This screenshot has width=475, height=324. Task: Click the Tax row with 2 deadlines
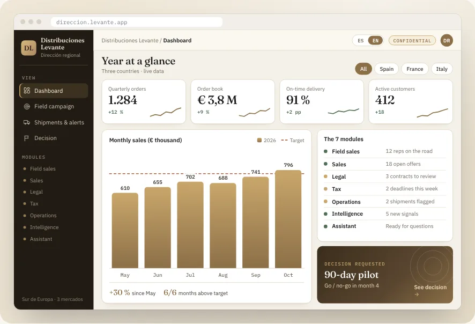click(385, 189)
